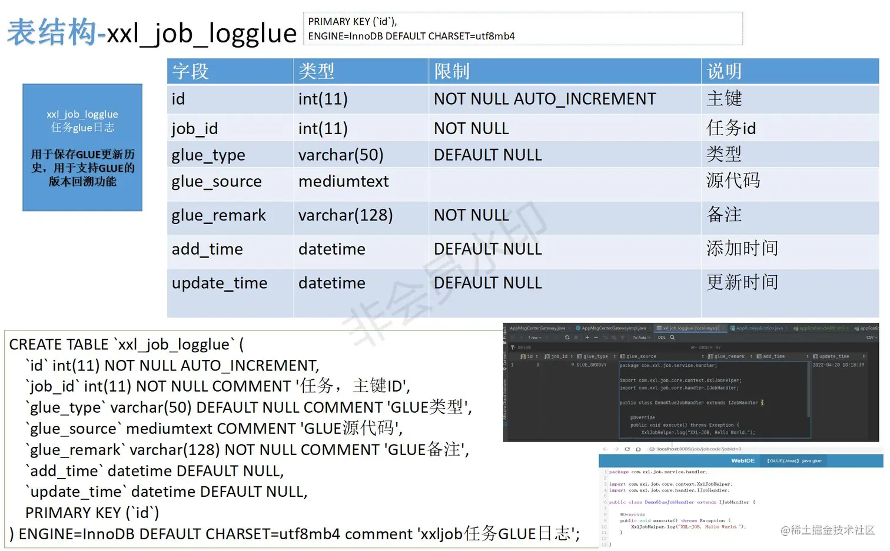Click the minus delete-row icon in the grid toolbar
The height and width of the screenshot is (551, 890).
[x=596, y=338]
